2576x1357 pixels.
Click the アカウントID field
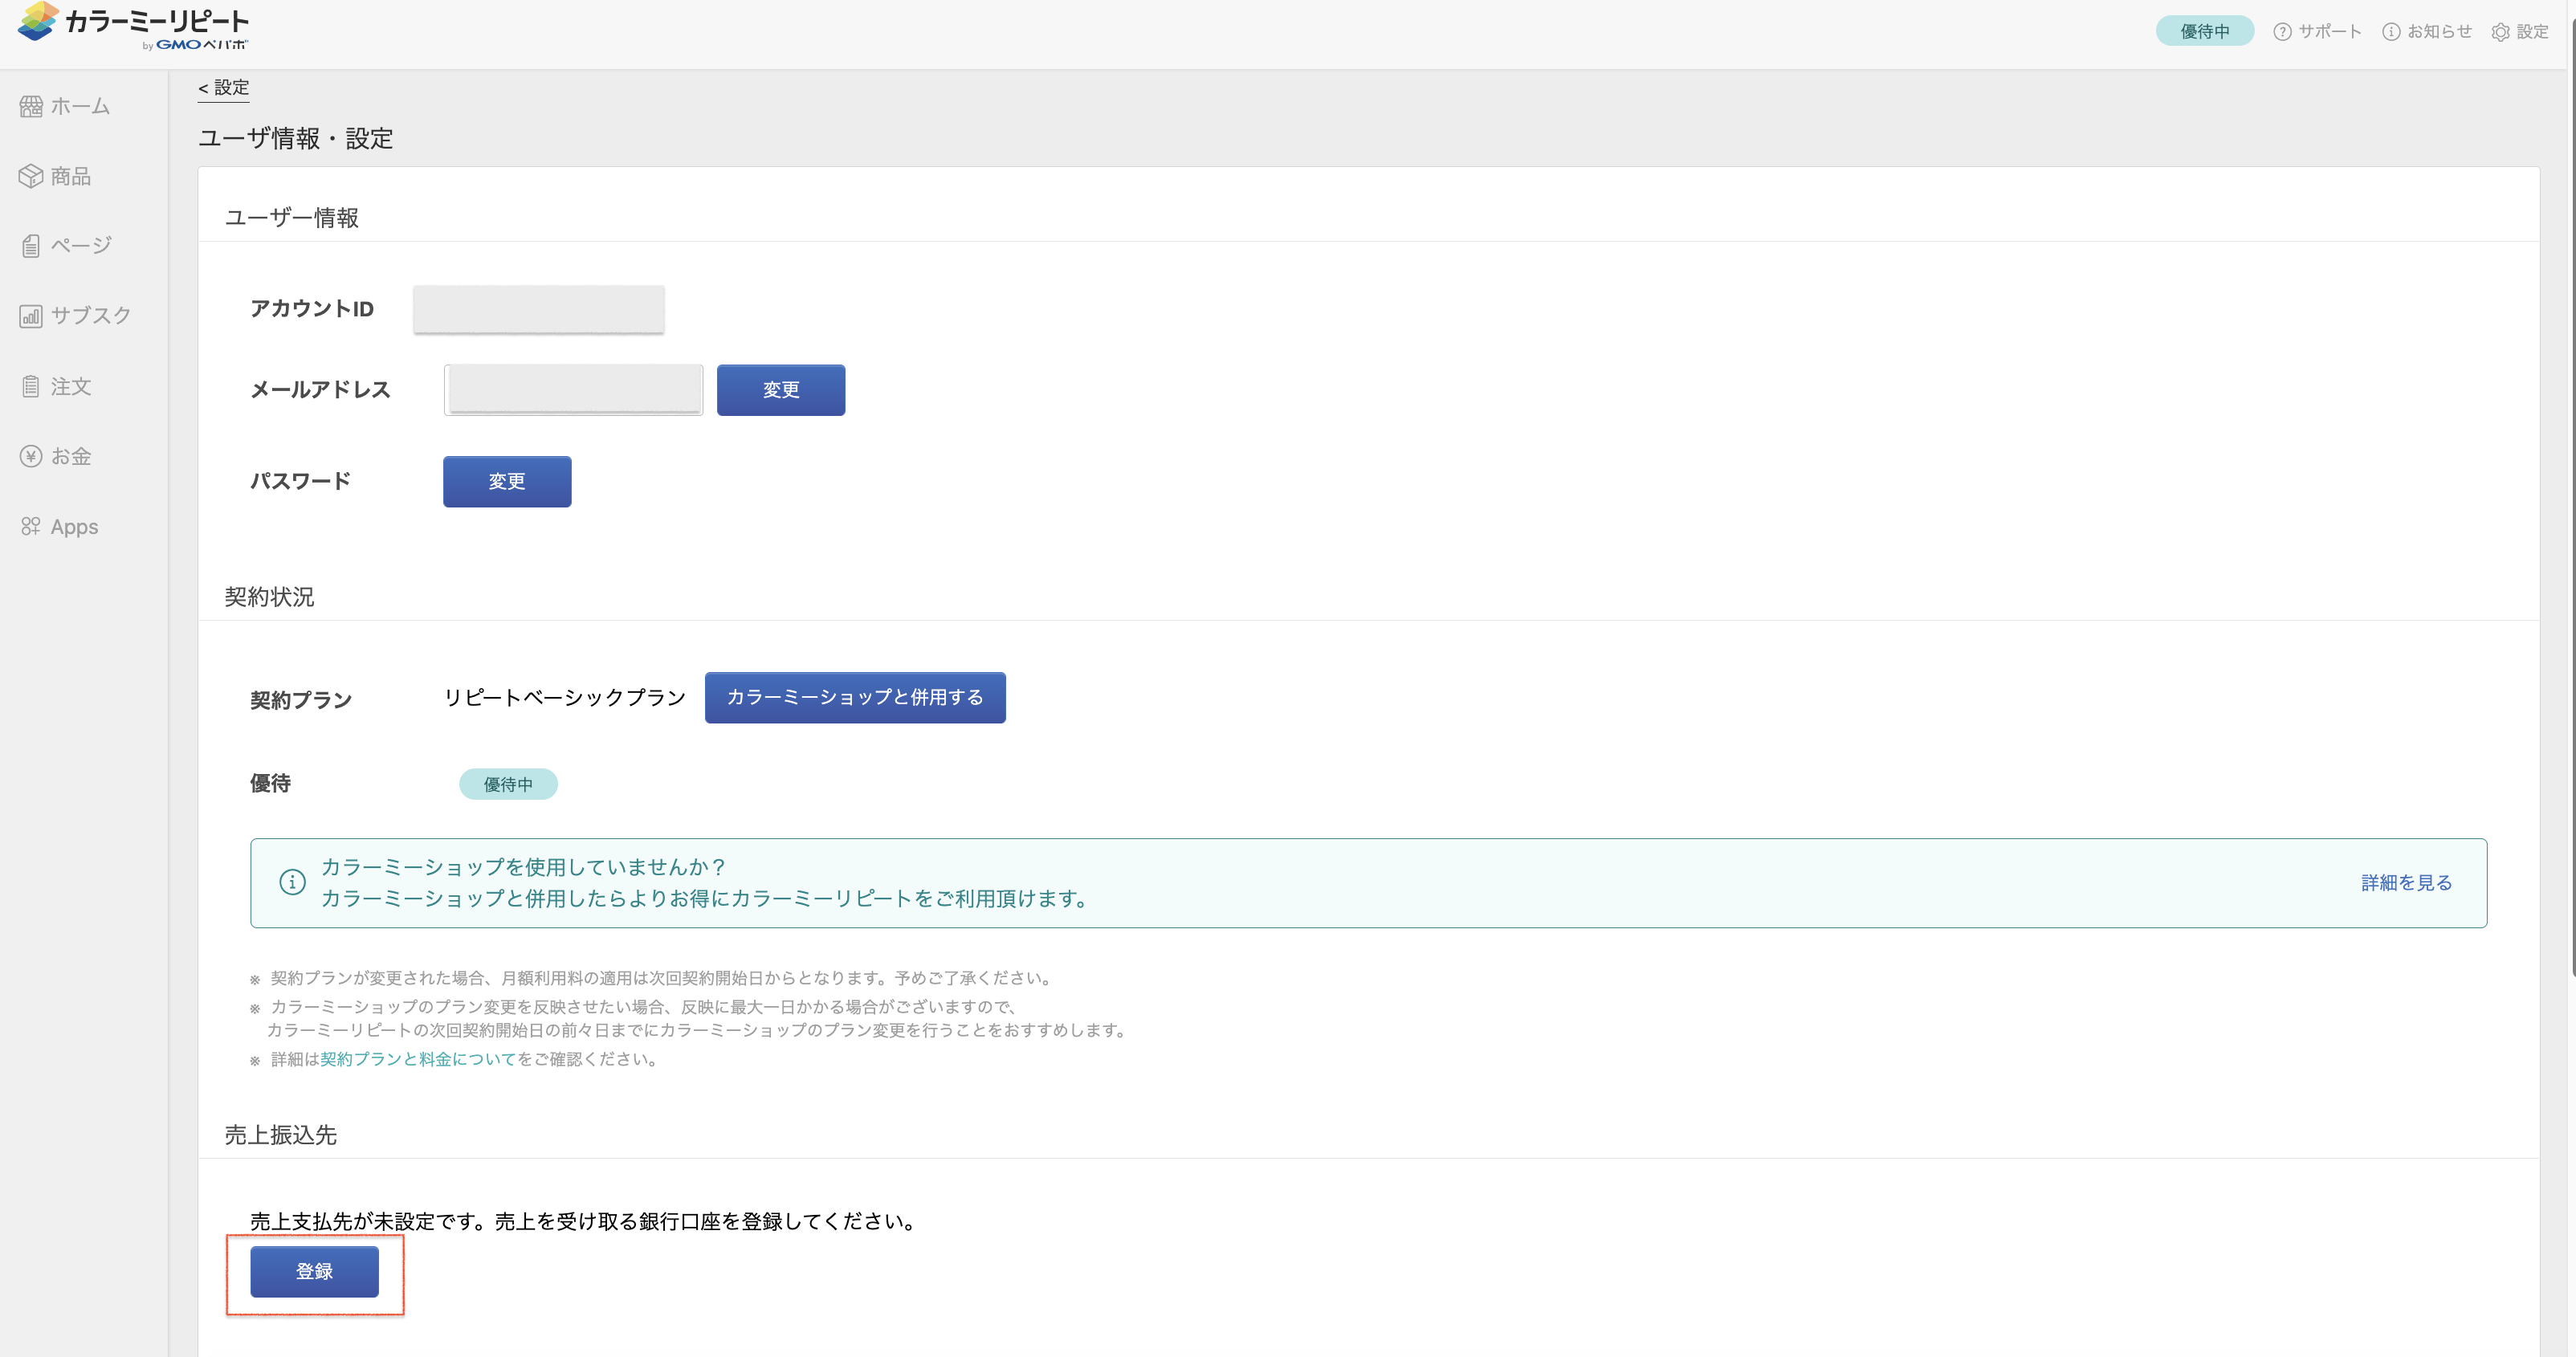point(539,309)
